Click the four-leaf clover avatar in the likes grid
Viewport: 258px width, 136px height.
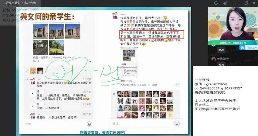(120, 101)
